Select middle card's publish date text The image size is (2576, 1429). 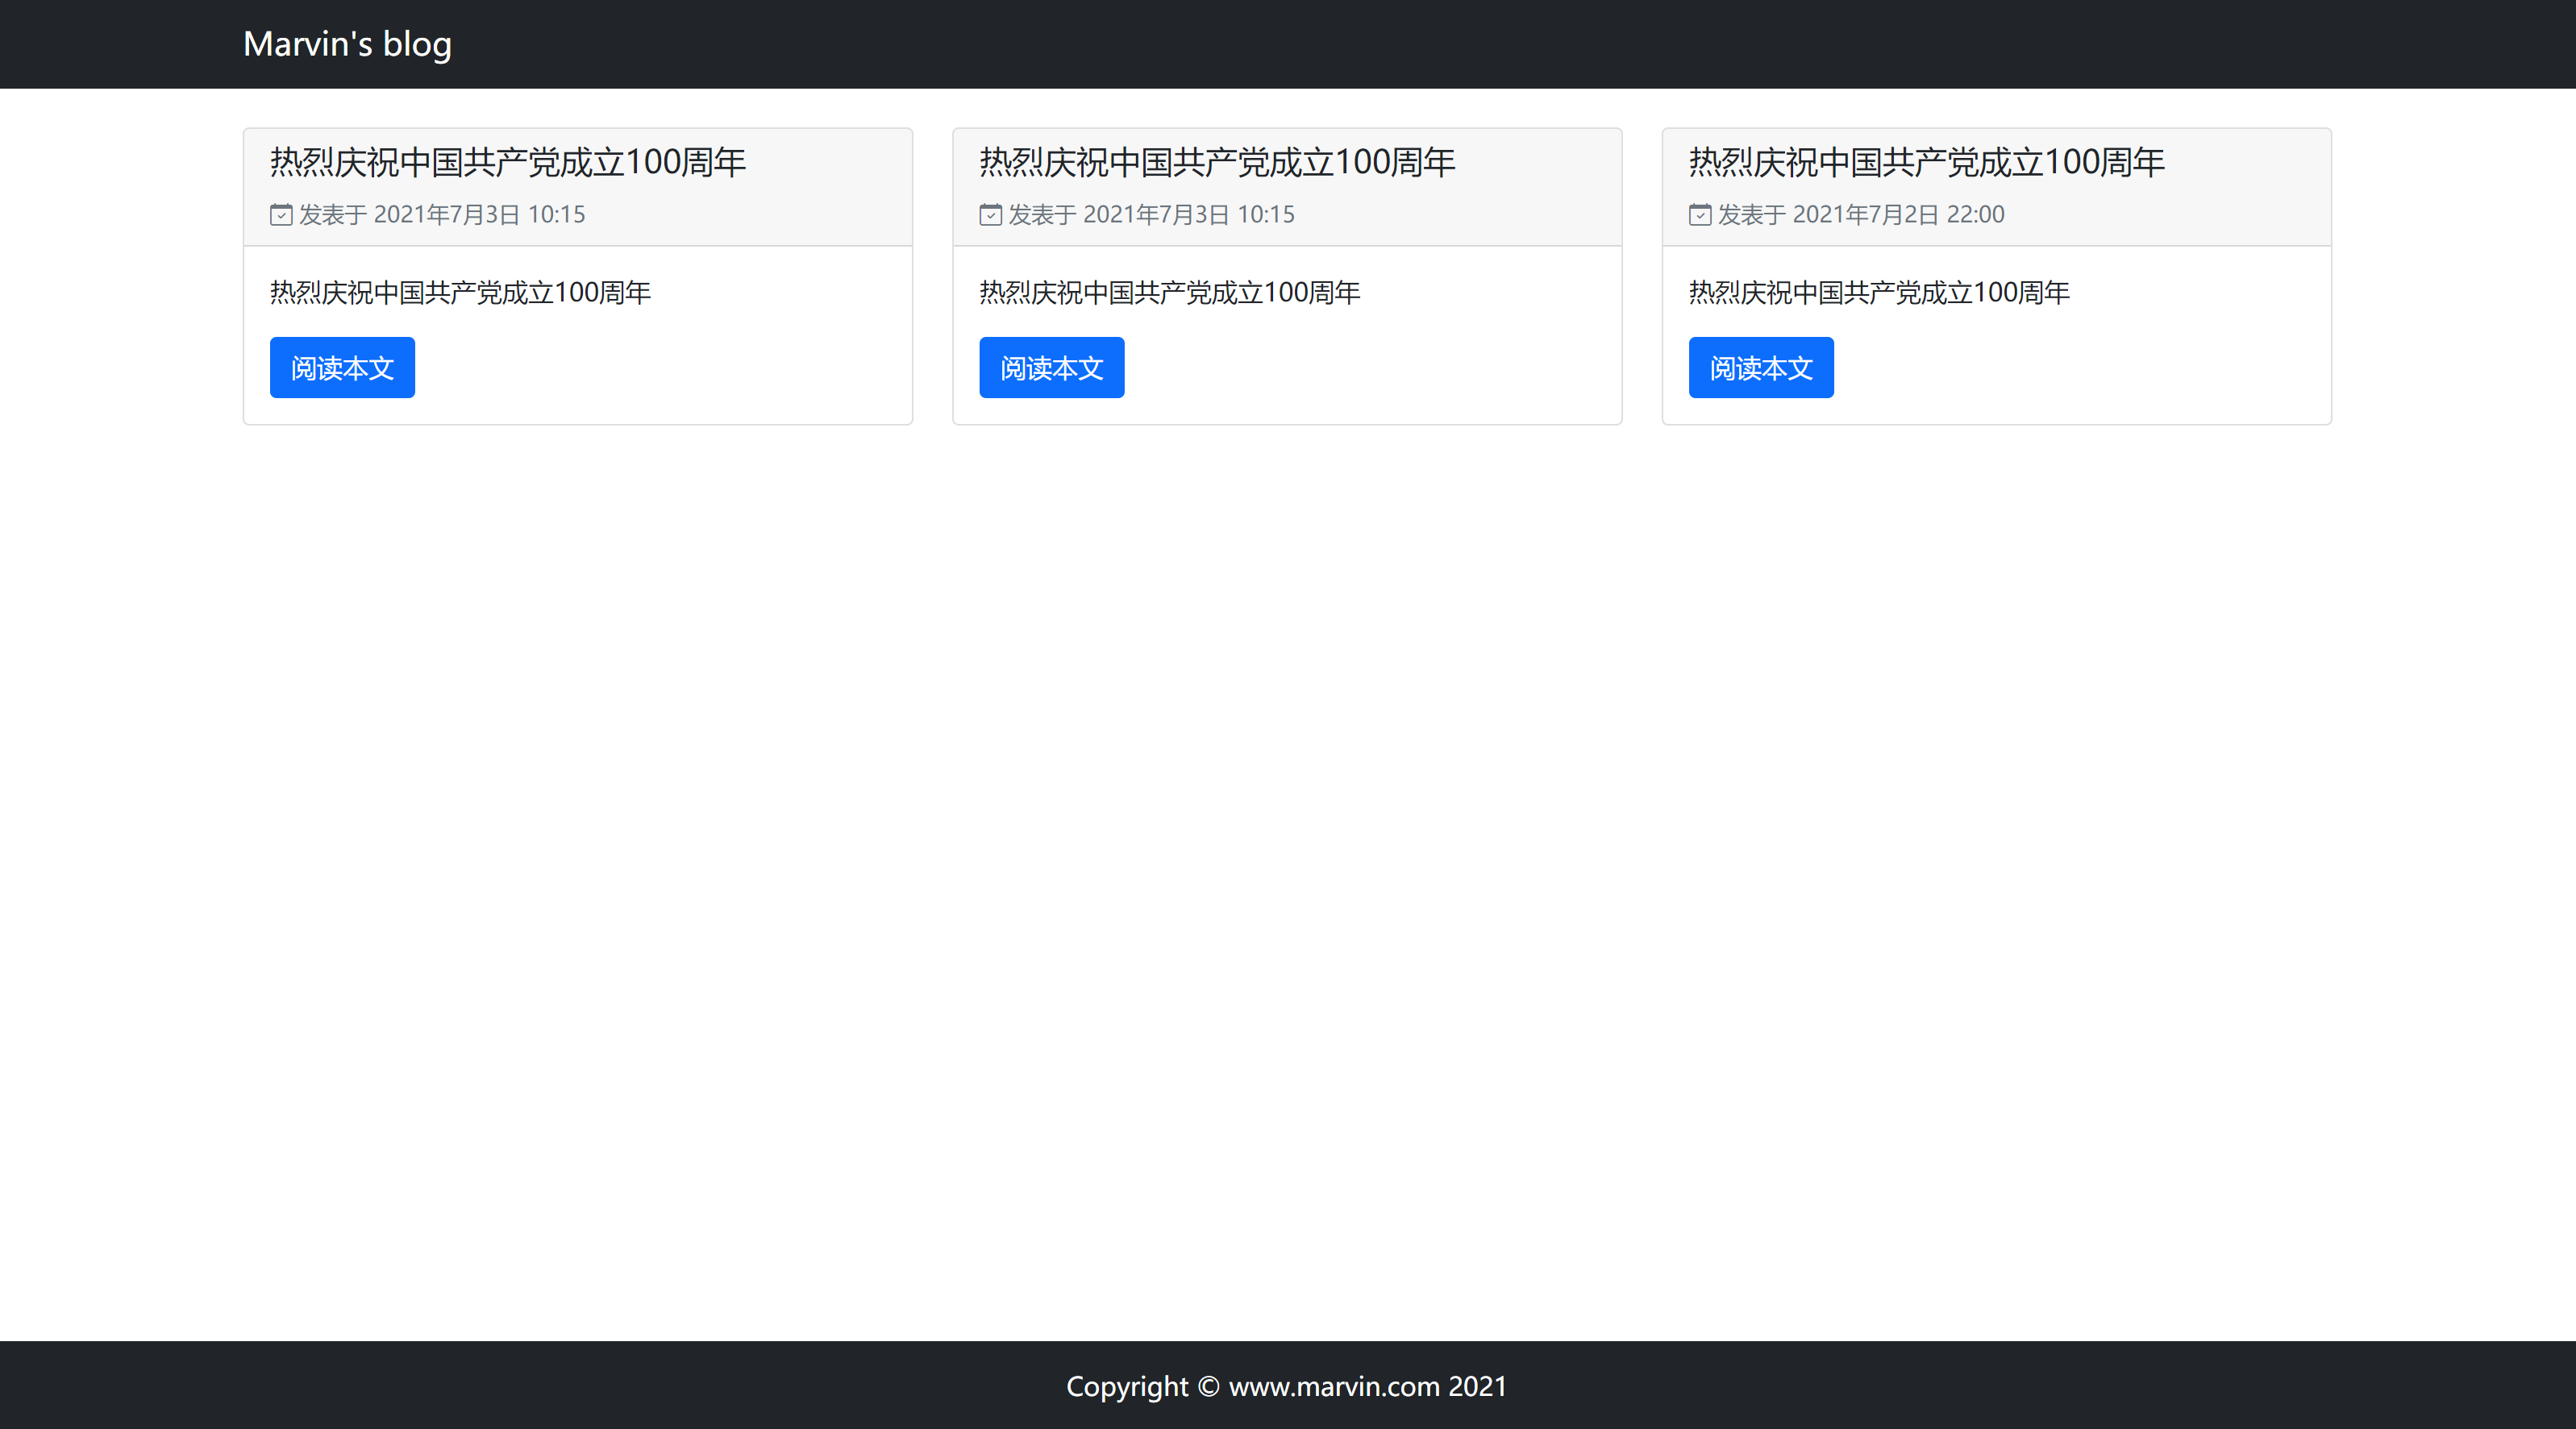click(x=1151, y=215)
